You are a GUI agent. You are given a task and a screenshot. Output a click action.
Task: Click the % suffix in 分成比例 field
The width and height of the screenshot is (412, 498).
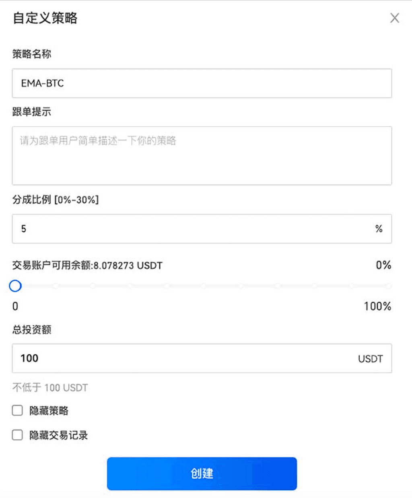point(379,229)
